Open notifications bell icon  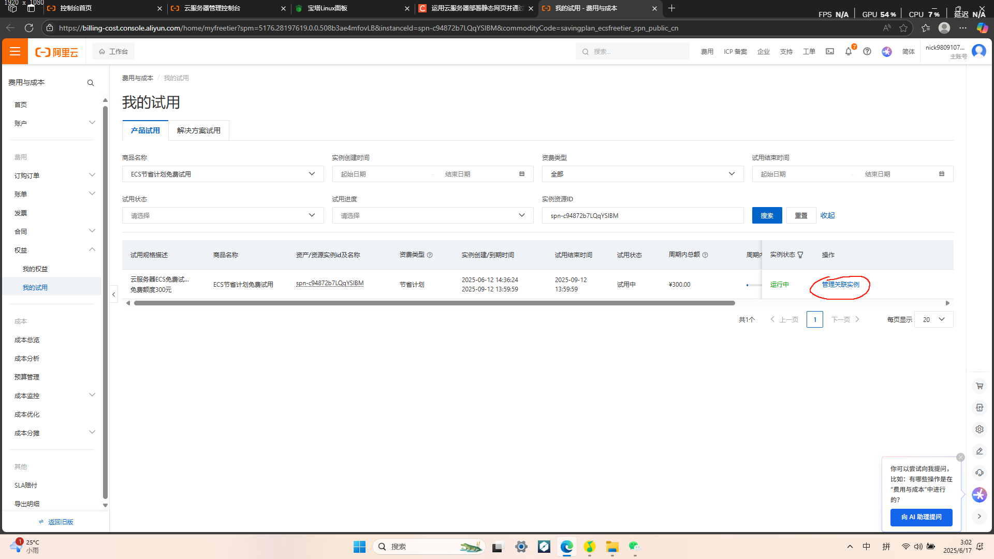pos(849,51)
